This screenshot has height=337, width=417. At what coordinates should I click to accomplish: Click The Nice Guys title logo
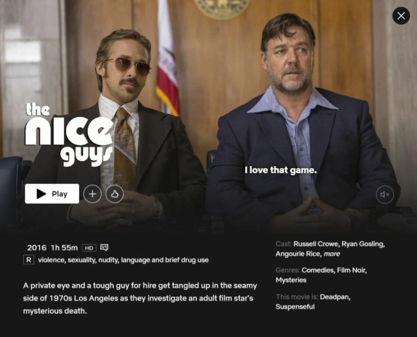click(69, 135)
